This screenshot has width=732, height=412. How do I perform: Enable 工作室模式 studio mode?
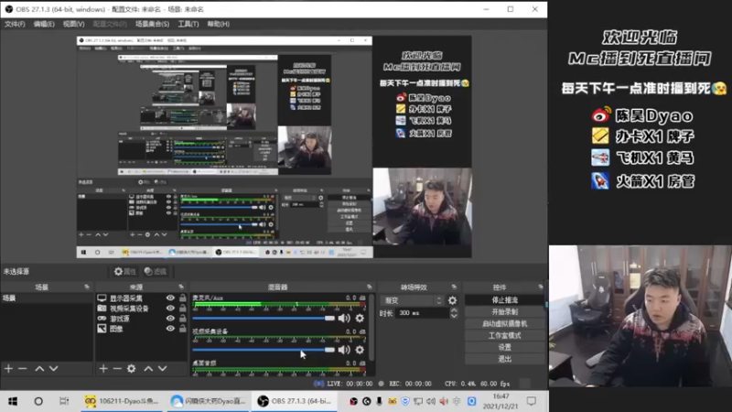point(505,335)
